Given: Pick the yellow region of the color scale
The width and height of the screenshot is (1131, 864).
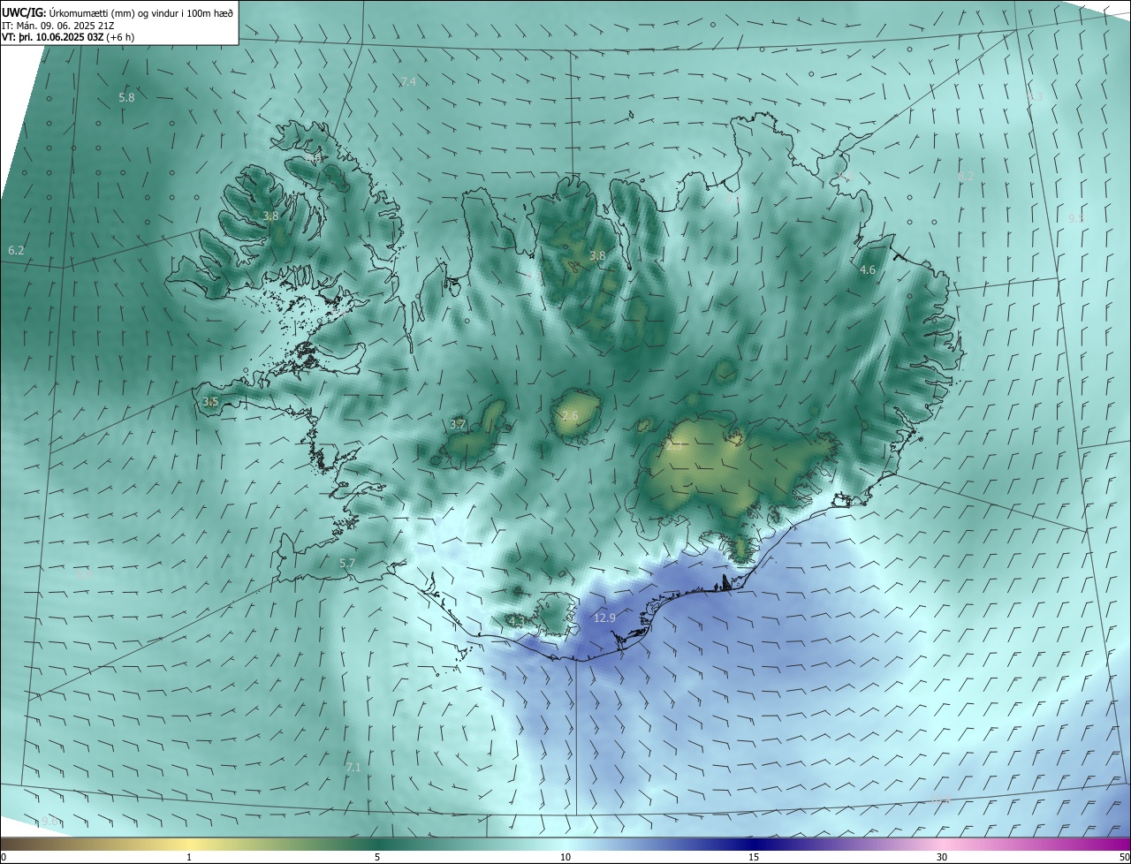Looking at the screenshot, I should (x=189, y=844).
